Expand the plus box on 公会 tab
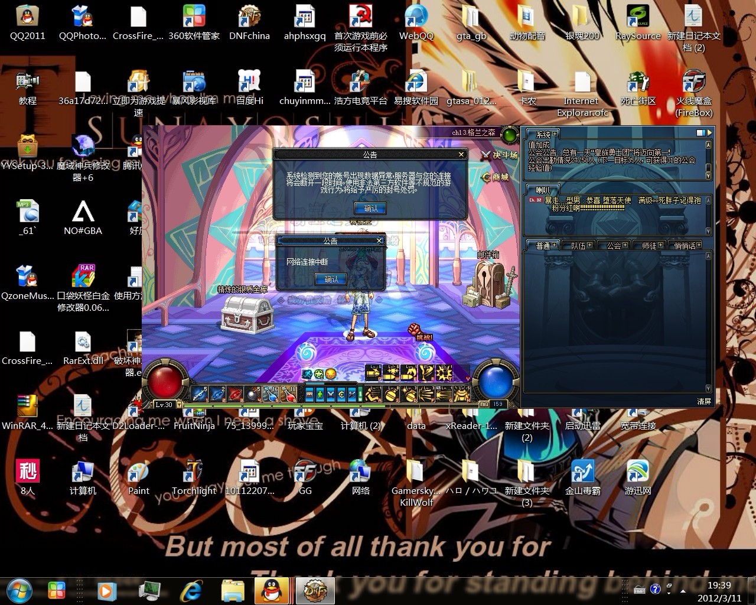 coord(625,245)
